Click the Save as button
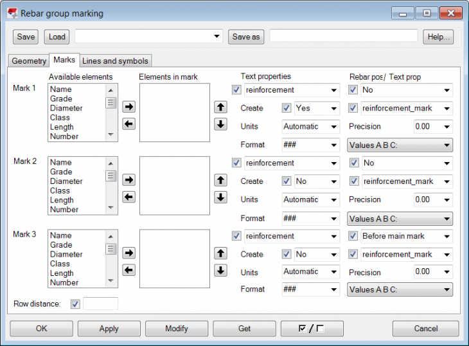 [x=246, y=37]
